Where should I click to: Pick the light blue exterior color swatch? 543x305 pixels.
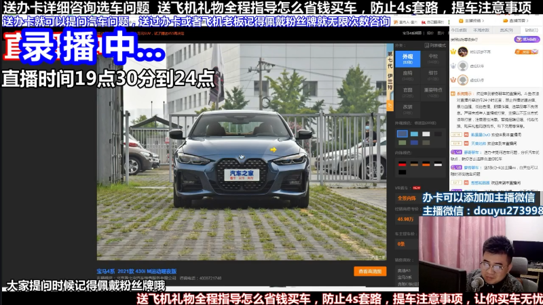click(x=414, y=134)
